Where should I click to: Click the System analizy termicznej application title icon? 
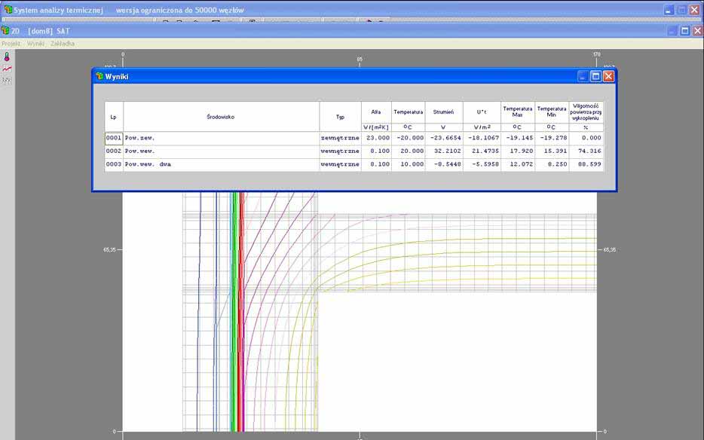click(8, 10)
